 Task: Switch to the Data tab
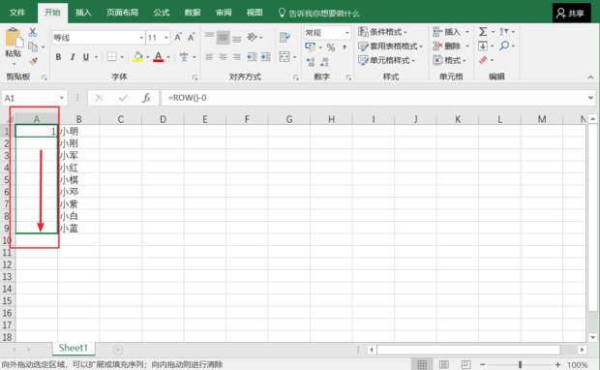pos(193,13)
